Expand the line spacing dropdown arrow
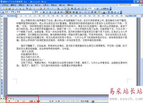The image size is (143, 103). [82, 12]
